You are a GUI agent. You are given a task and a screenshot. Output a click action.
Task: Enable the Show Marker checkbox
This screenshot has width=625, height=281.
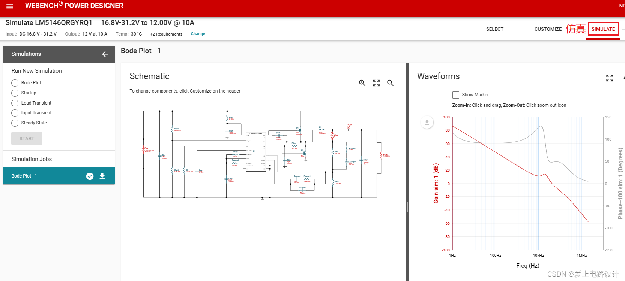(x=456, y=95)
